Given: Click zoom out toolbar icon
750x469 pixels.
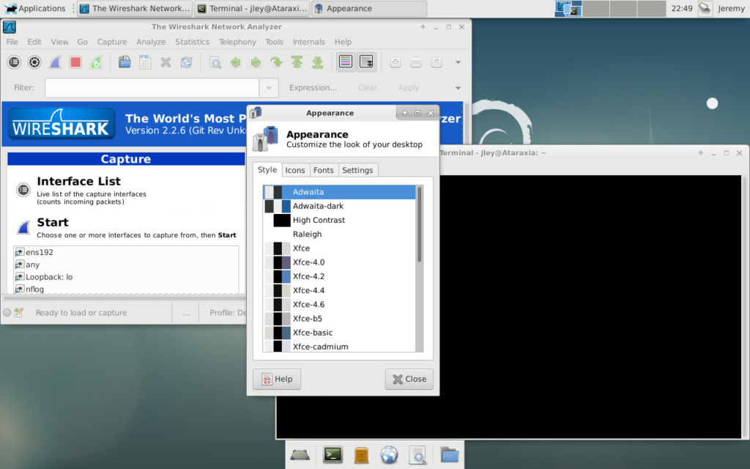Looking at the screenshot, I should (416, 62).
